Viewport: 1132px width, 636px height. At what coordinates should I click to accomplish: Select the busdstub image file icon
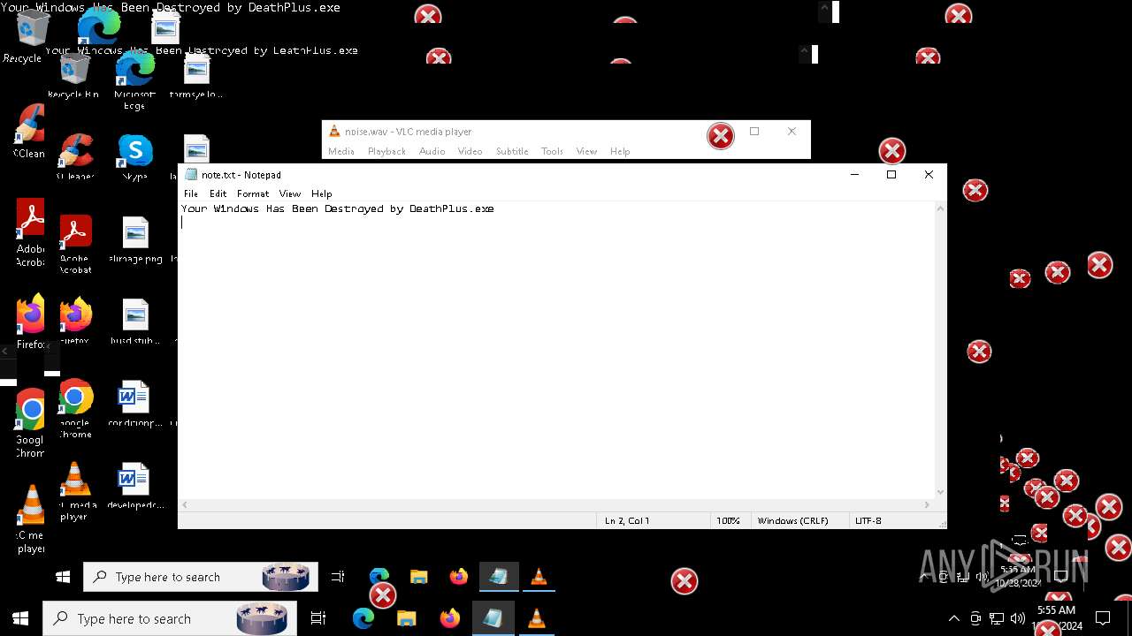point(135,322)
